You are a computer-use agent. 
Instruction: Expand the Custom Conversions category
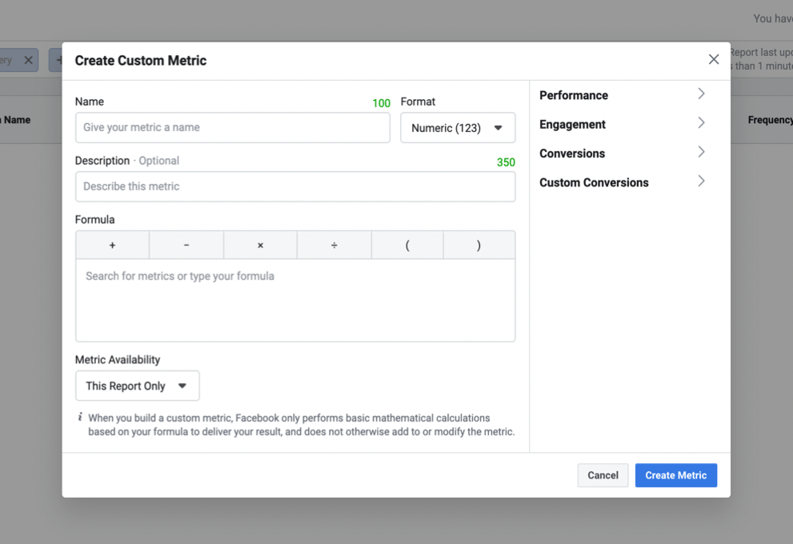click(623, 182)
